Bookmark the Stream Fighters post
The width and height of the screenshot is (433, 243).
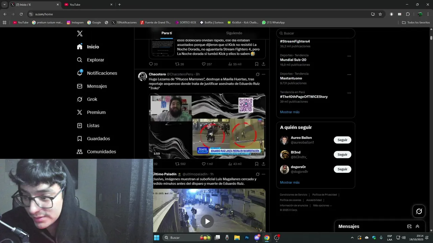point(257,64)
